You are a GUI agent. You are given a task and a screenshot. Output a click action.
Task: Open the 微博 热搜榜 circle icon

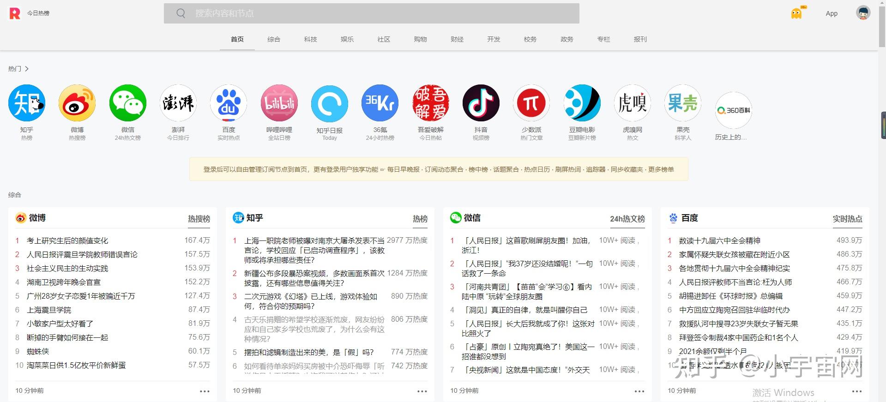point(77,103)
